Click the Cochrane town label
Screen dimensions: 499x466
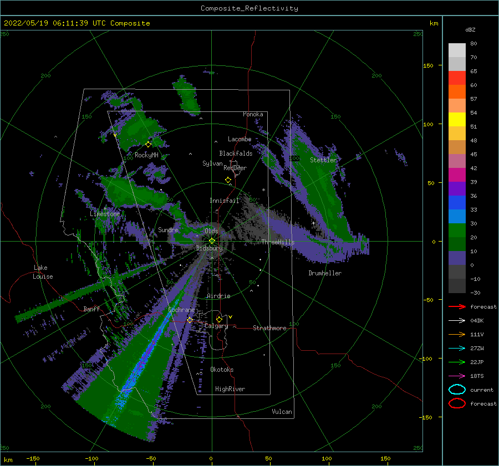(181, 310)
